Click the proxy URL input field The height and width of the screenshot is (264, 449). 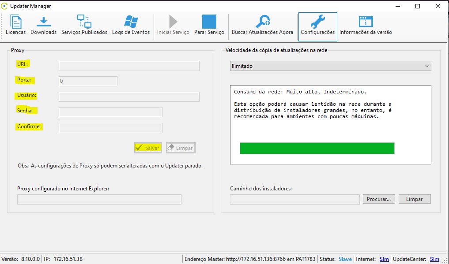(x=129, y=66)
